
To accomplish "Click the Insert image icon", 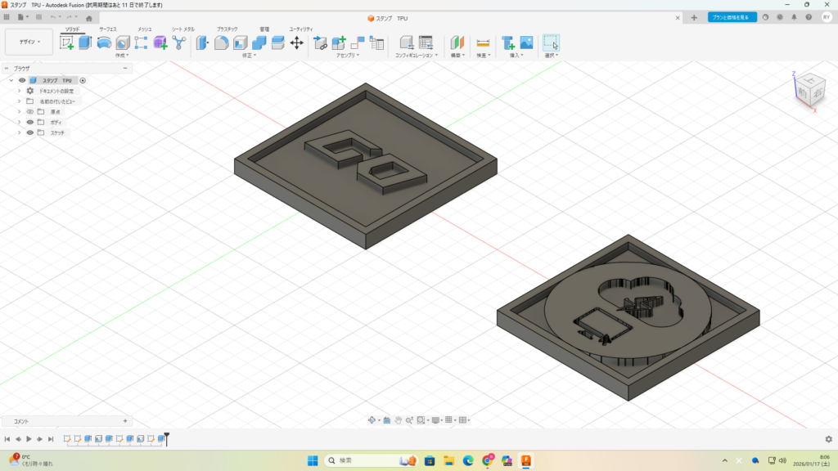I will (x=526, y=43).
